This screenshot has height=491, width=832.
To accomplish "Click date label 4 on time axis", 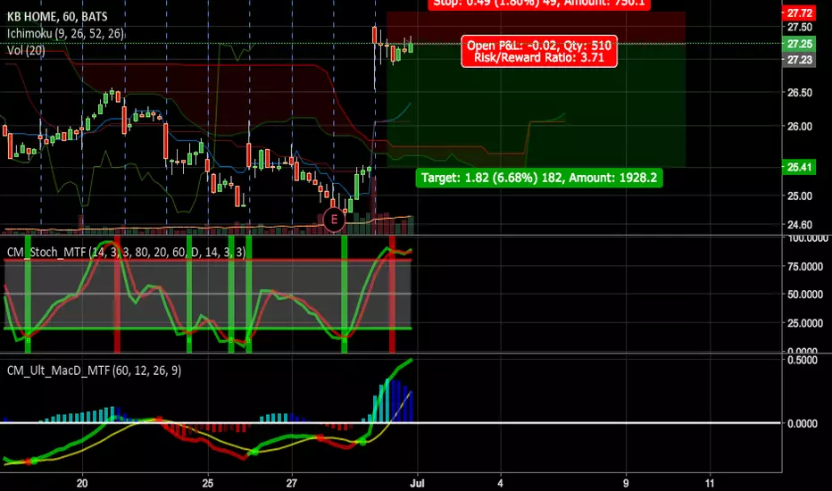I will click(501, 483).
